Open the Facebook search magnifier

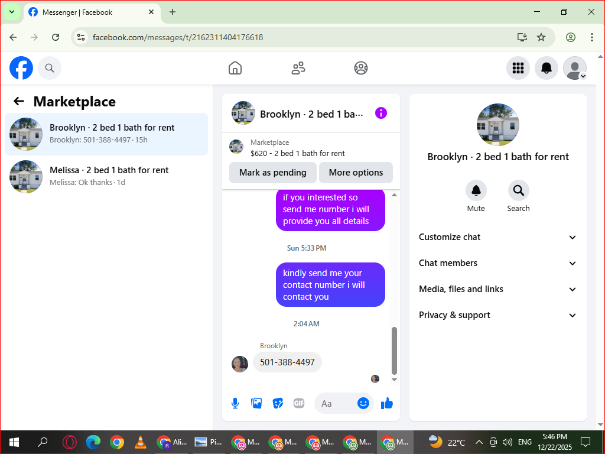click(x=50, y=68)
